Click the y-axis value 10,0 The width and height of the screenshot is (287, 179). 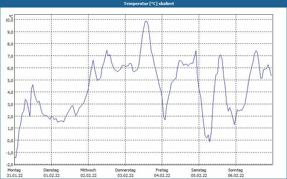(x=9, y=20)
